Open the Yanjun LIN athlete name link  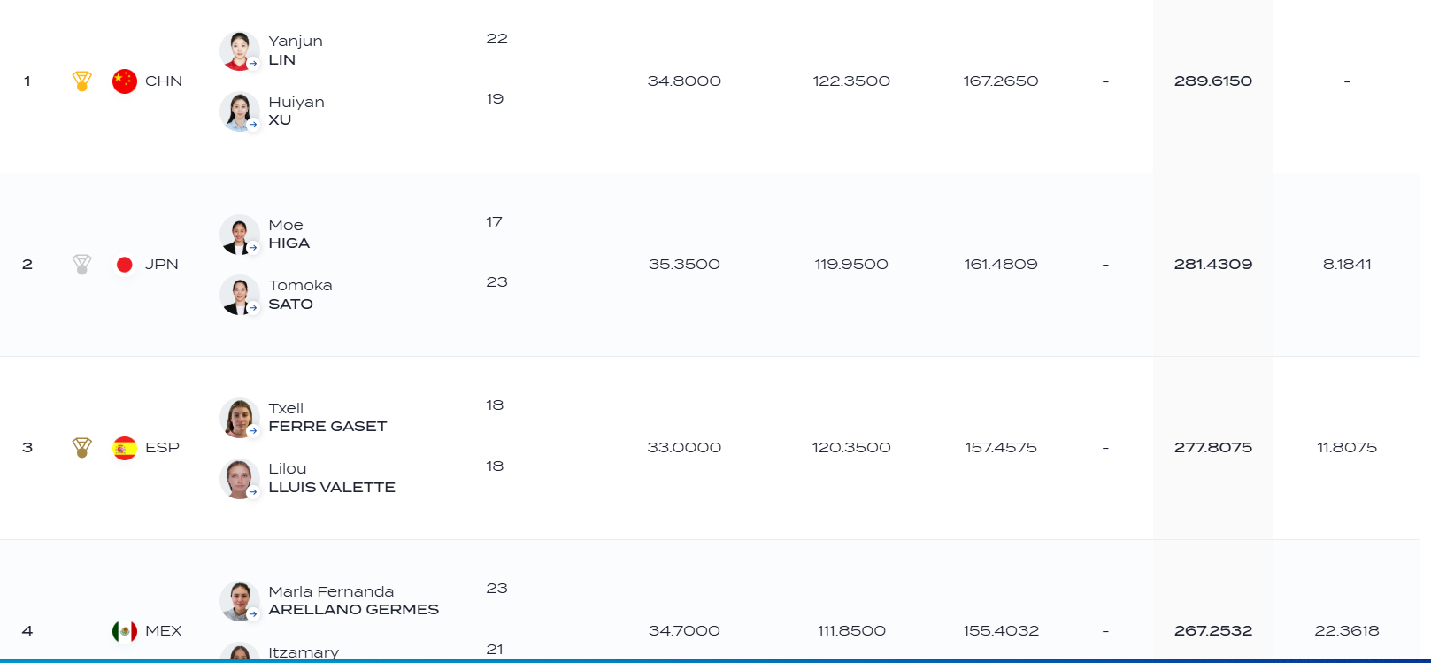(296, 50)
